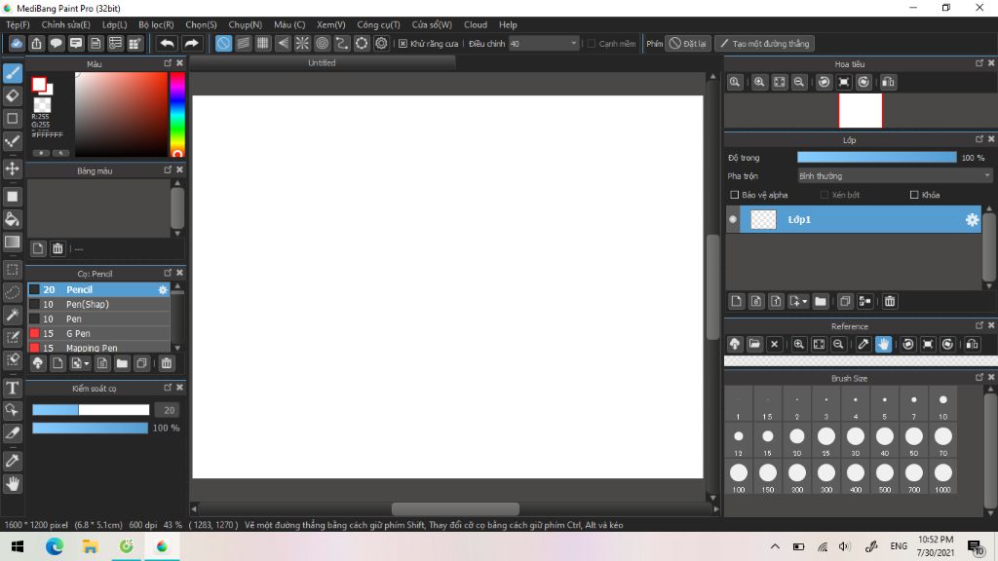Image resolution: width=998 pixels, height=561 pixels.
Task: Pick brush size 1000 preset
Action: (942, 477)
